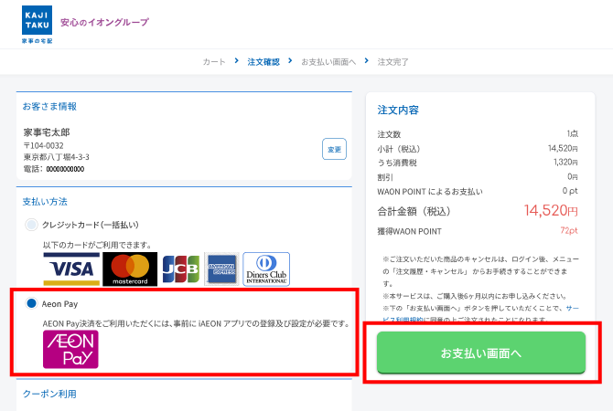Screen dimensions: 613x411
Task: Select 注文確認 step in progress bar
Action: pos(263,62)
